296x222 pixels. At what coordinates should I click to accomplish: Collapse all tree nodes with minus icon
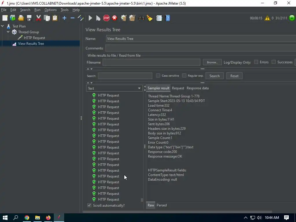73,18
